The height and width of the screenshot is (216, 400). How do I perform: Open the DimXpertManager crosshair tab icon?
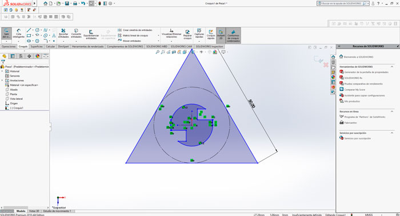[x=29, y=56]
